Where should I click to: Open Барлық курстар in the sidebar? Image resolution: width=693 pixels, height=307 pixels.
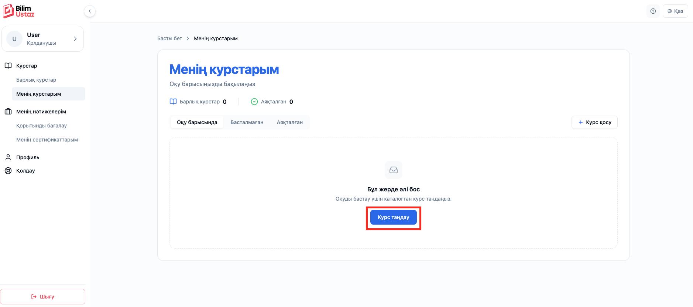[x=36, y=80]
